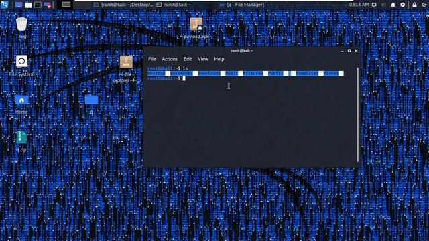Click 'Public' in the ls output
This screenshot has height=241, width=429.
click(x=275, y=73)
